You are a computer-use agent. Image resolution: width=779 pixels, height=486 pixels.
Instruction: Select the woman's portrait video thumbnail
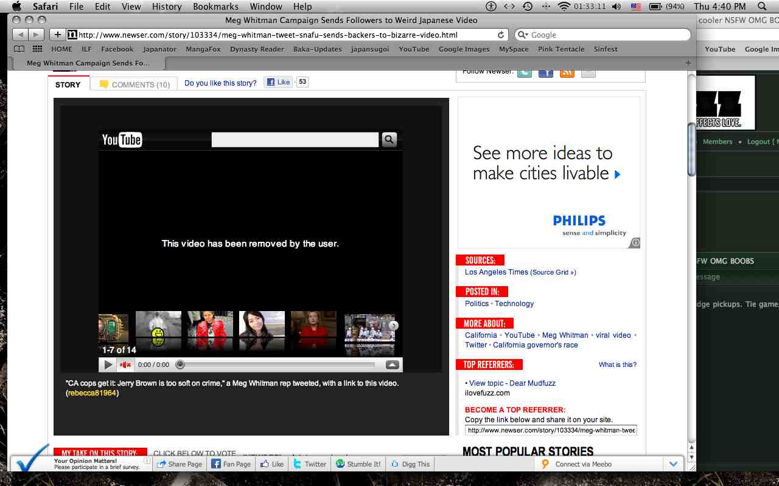[262, 332]
